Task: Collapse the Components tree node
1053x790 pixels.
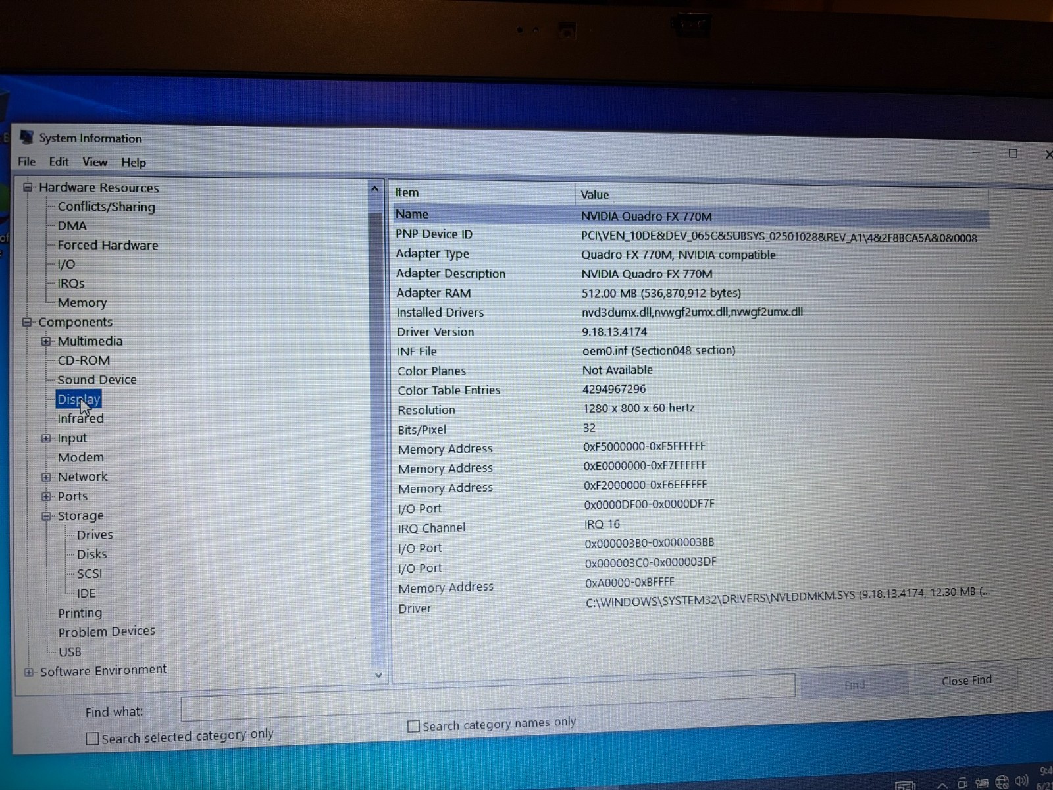Action: pyautogui.click(x=27, y=322)
